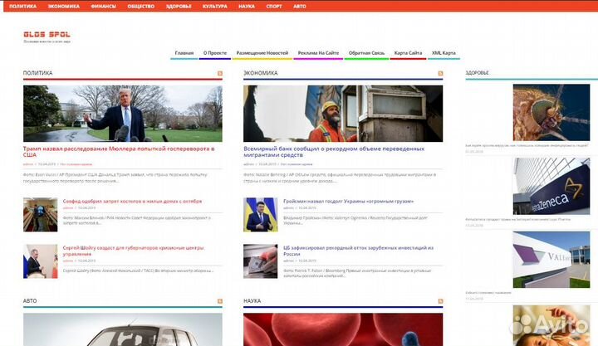
Task: Open the RSS feed icon in Наука section
Action: [x=439, y=301]
